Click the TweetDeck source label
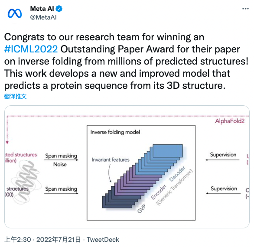This screenshot has width=254, height=247. [103, 240]
